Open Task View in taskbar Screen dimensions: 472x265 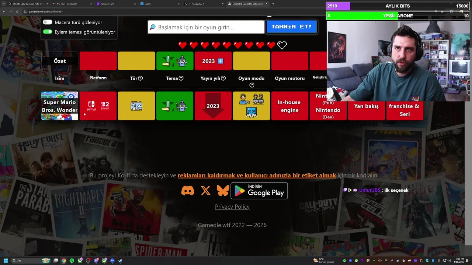[56, 261]
